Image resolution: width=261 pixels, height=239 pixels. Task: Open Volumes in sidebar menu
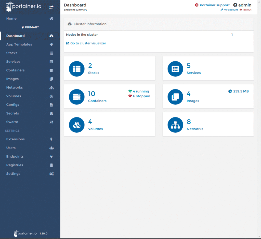coord(30,96)
